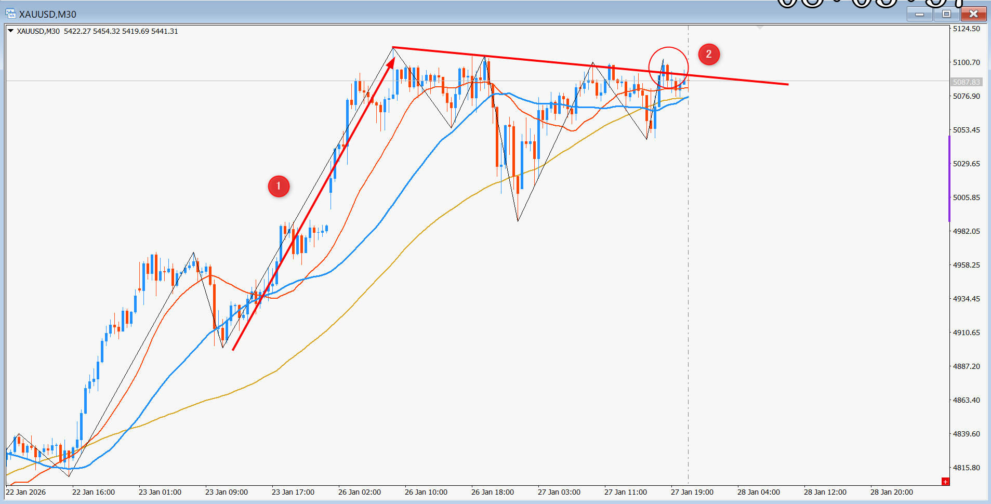Select price level 4839.60 on the axis
This screenshot has width=991, height=504.
click(x=966, y=434)
